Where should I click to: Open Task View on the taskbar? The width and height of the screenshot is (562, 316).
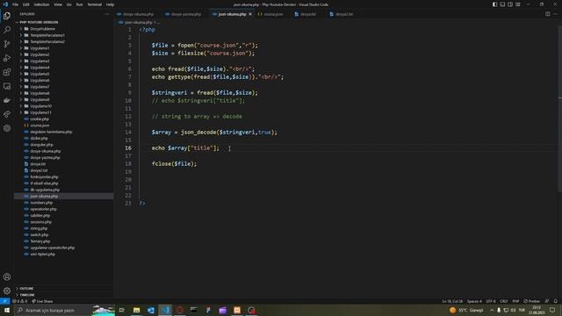click(122, 310)
